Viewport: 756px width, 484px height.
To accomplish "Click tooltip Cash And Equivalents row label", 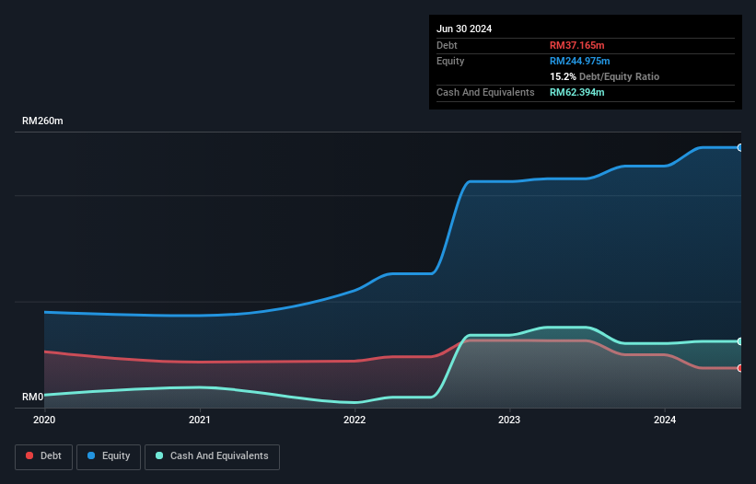I will click(485, 92).
